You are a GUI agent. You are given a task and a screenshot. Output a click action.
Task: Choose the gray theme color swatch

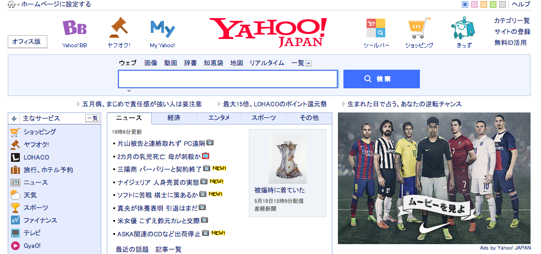502,4
